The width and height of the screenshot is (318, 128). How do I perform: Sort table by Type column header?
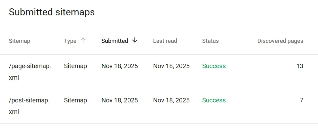tap(70, 41)
